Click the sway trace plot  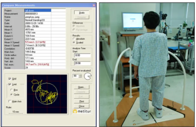click(47, 94)
